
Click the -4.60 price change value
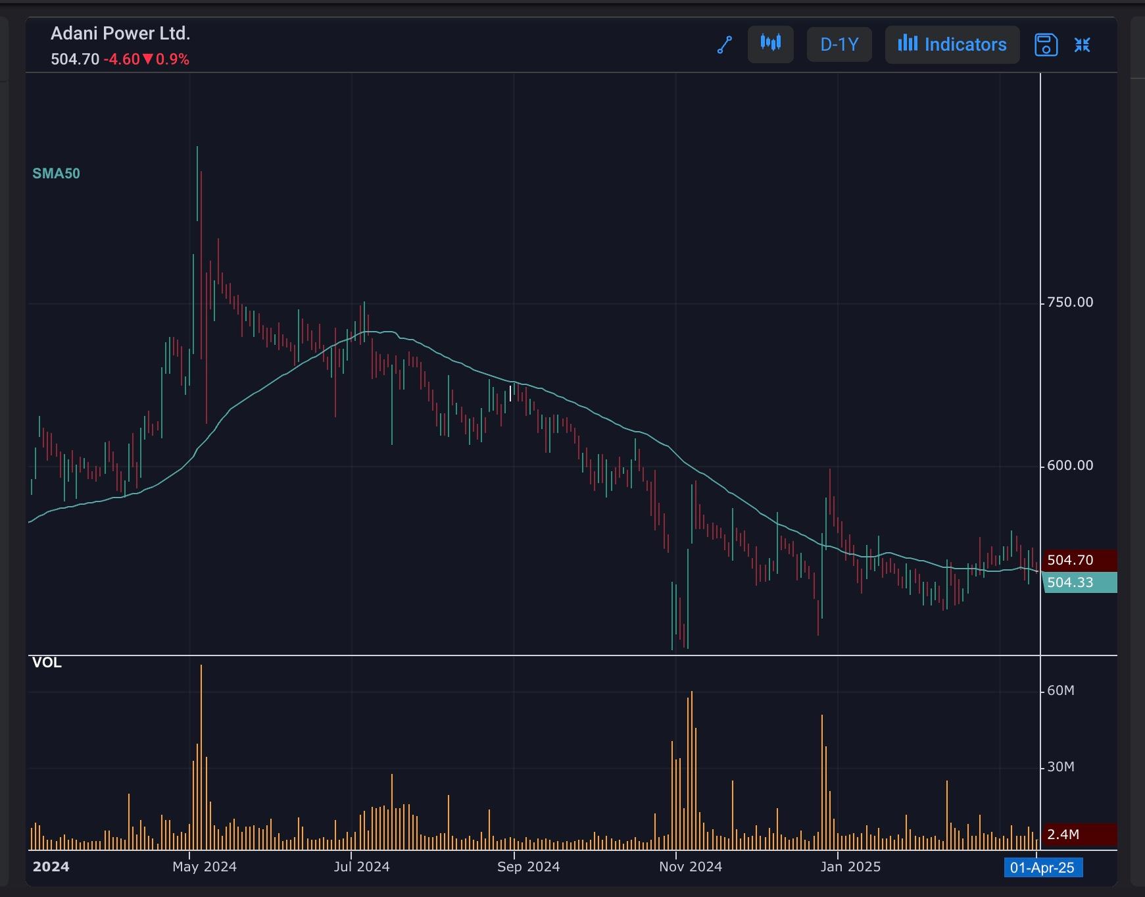coord(122,60)
